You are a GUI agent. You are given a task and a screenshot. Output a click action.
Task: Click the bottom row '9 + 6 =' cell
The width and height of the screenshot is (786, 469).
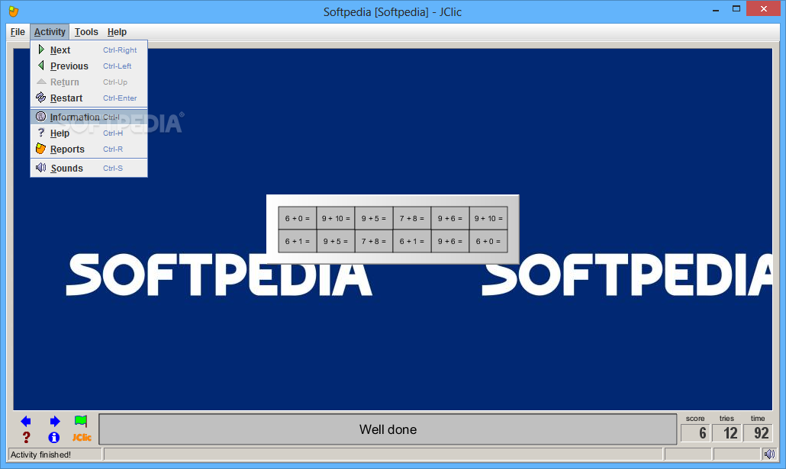(450, 241)
